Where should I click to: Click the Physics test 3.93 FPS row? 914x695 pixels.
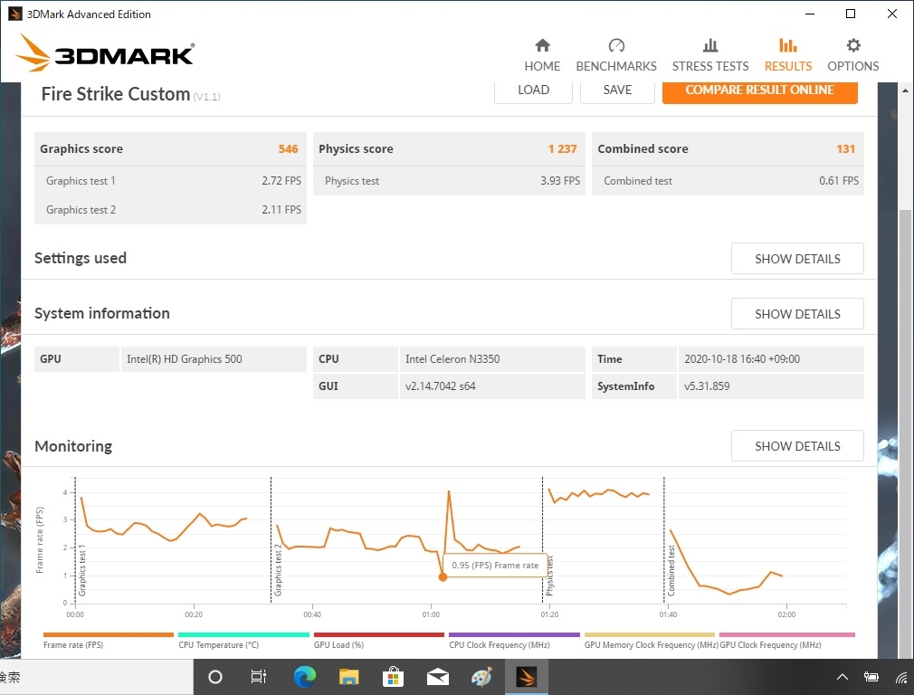(450, 181)
